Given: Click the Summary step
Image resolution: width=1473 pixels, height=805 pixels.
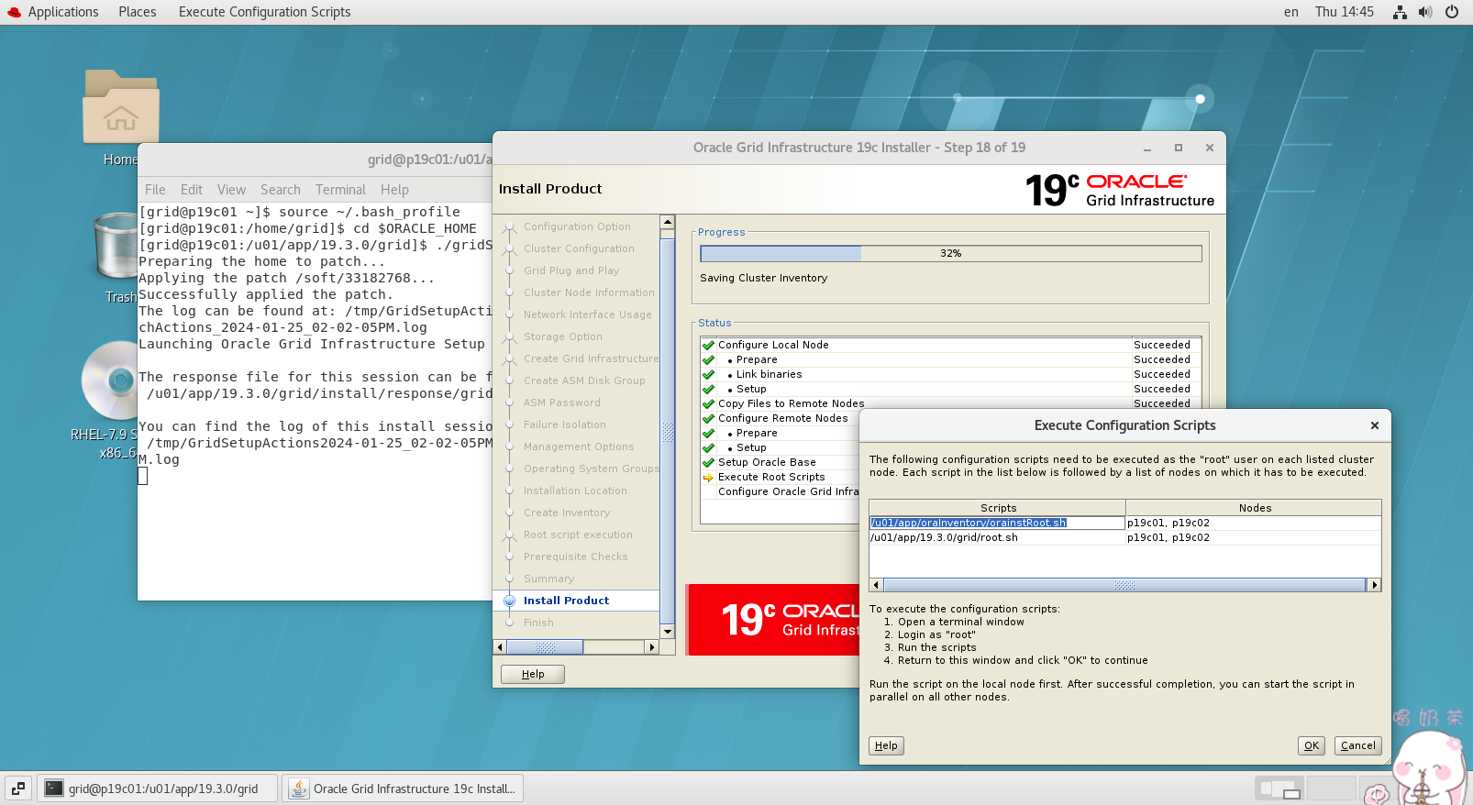Looking at the screenshot, I should [x=548, y=579].
